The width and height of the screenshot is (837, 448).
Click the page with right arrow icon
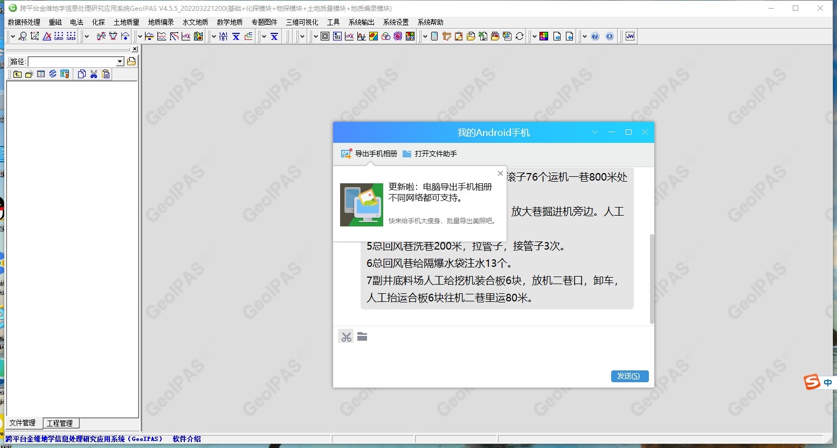[557, 36]
